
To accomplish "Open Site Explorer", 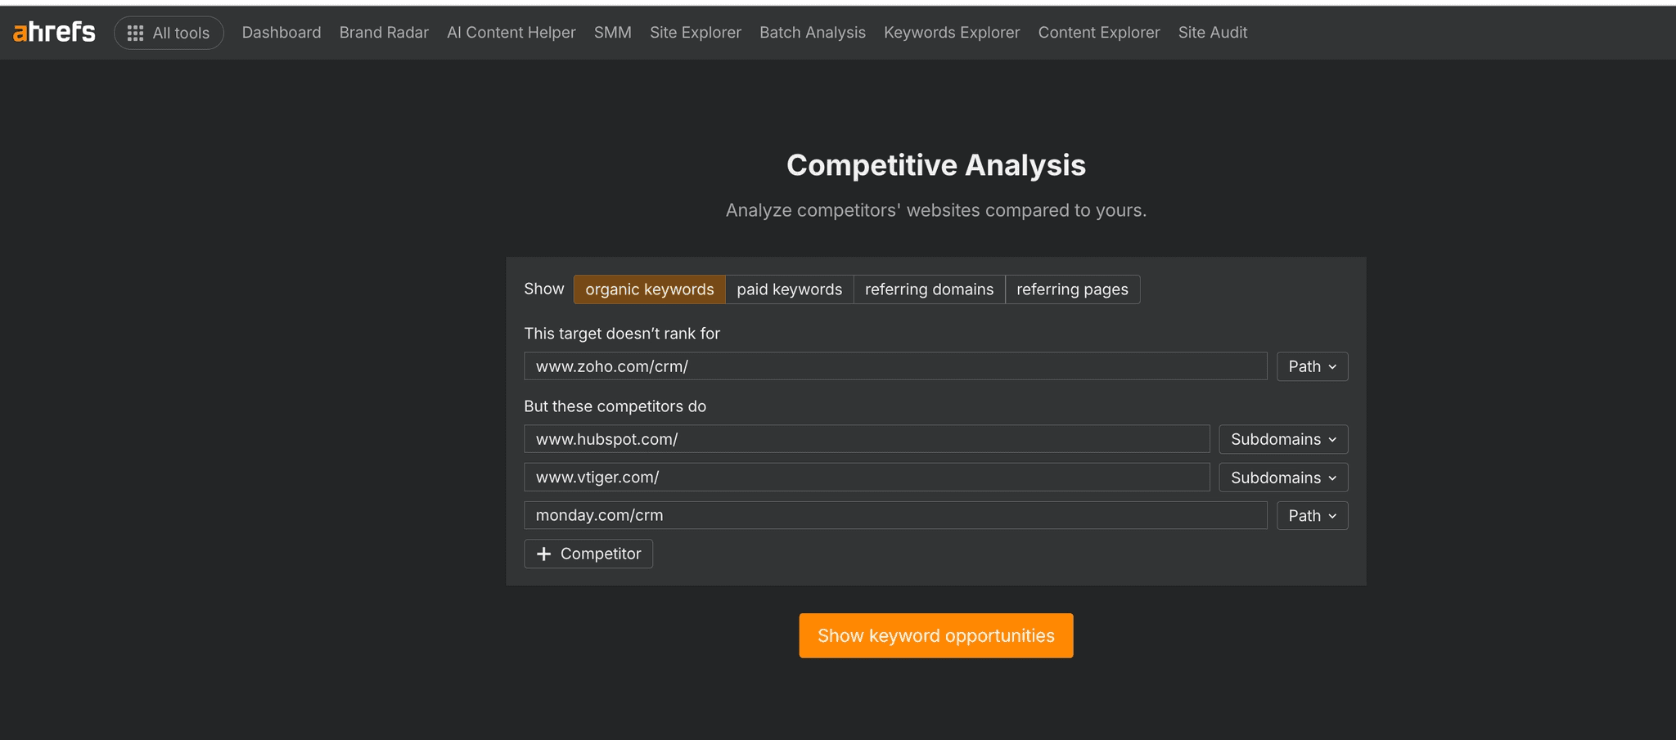I will coord(696,33).
